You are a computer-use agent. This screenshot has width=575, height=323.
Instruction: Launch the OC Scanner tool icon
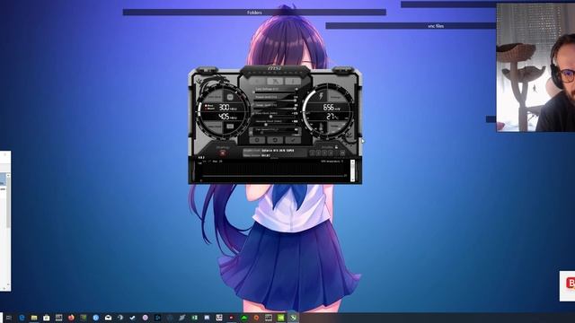[x=275, y=82]
